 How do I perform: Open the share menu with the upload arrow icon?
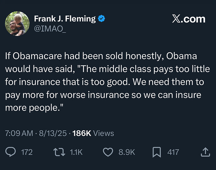205,152
